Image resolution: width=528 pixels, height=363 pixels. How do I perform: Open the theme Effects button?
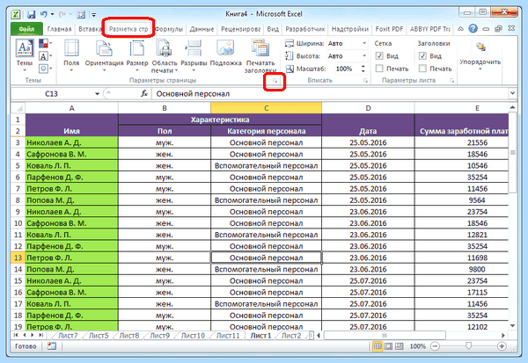(x=45, y=69)
